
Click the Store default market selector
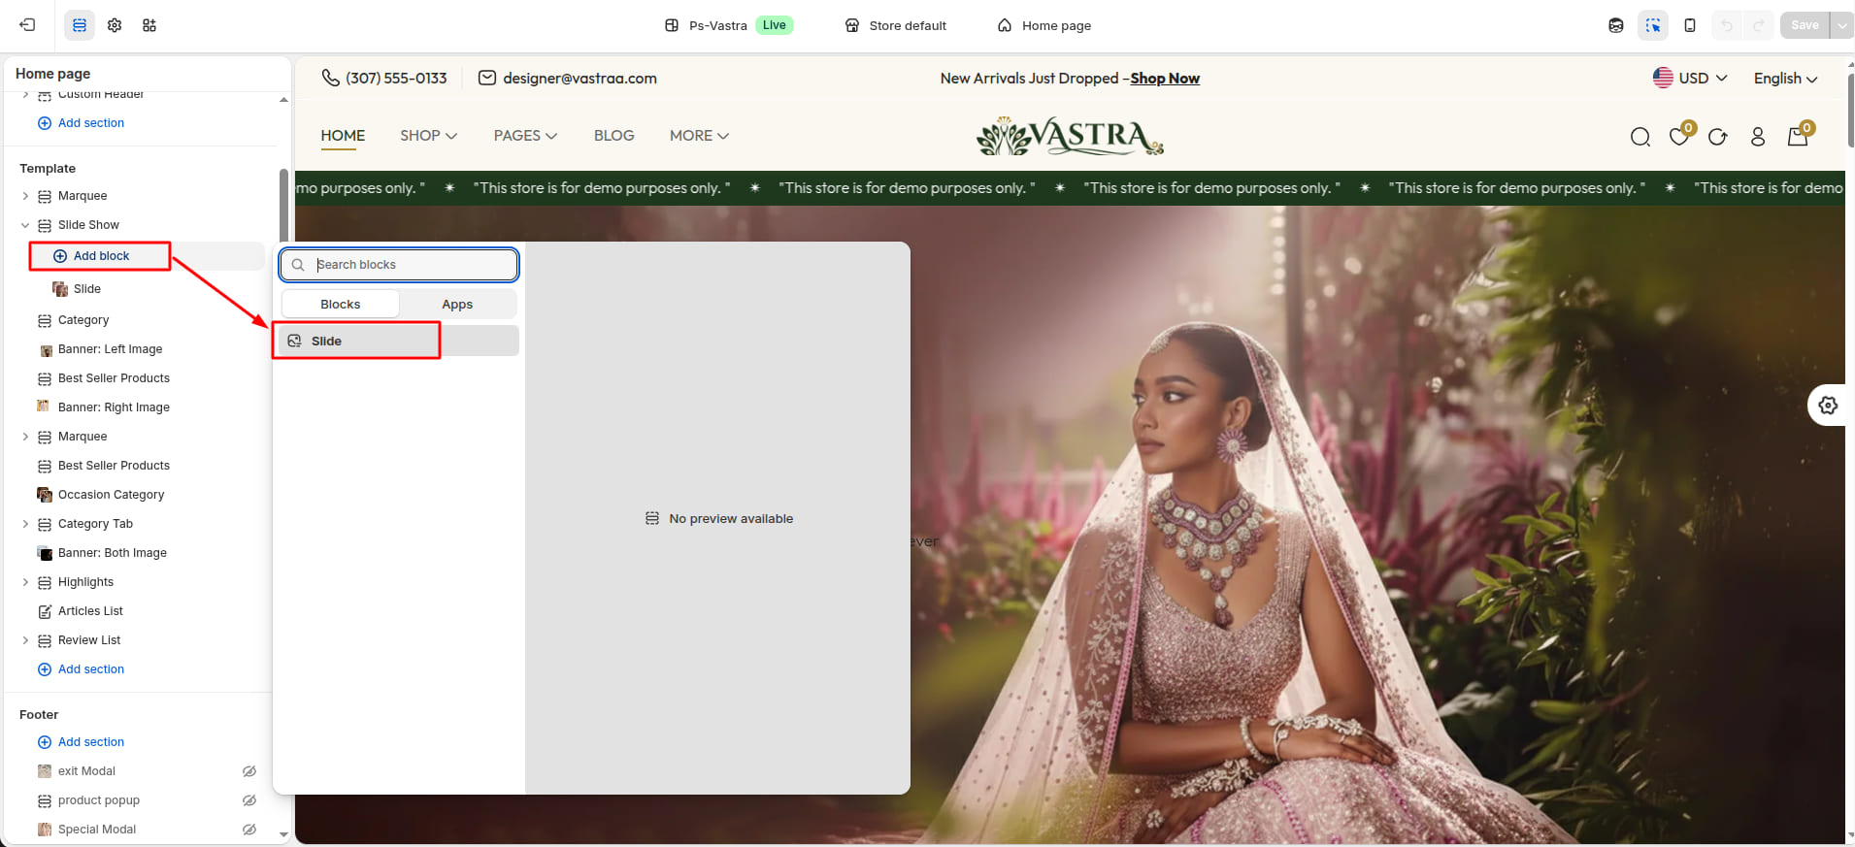pos(895,25)
